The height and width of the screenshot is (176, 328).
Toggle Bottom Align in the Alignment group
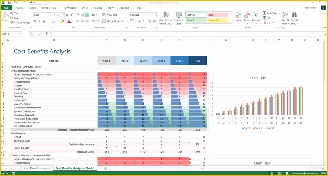[87, 15]
